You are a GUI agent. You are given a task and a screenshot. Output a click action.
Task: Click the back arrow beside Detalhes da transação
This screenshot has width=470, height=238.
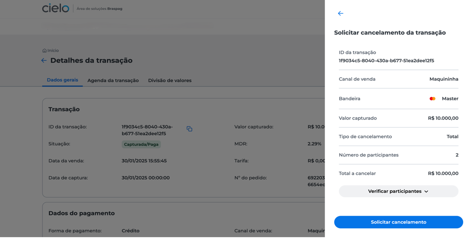click(x=44, y=61)
